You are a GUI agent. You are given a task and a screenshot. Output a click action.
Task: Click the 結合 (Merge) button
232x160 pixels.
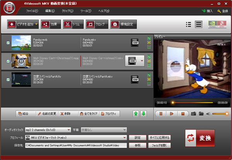[x=26, y=114]
